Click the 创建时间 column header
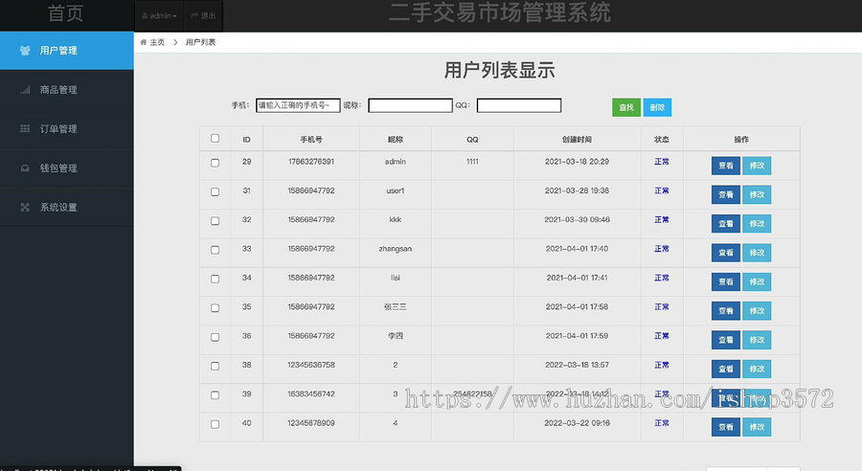This screenshot has height=471, width=862. 577,140
